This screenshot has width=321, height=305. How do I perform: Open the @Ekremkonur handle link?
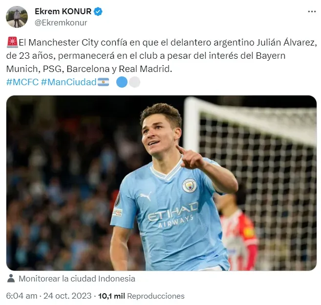61,23
